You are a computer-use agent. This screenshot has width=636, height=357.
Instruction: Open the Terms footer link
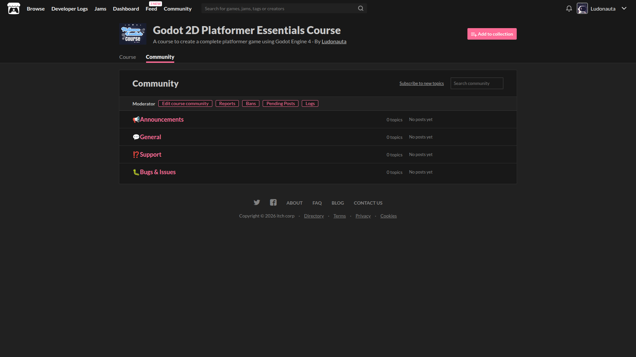coord(340,216)
